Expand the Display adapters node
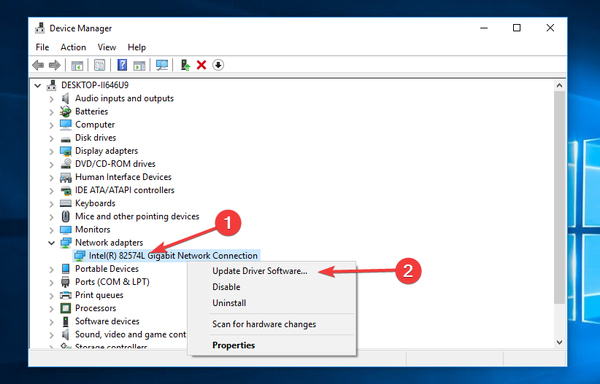Image resolution: width=600 pixels, height=384 pixels. [51, 152]
